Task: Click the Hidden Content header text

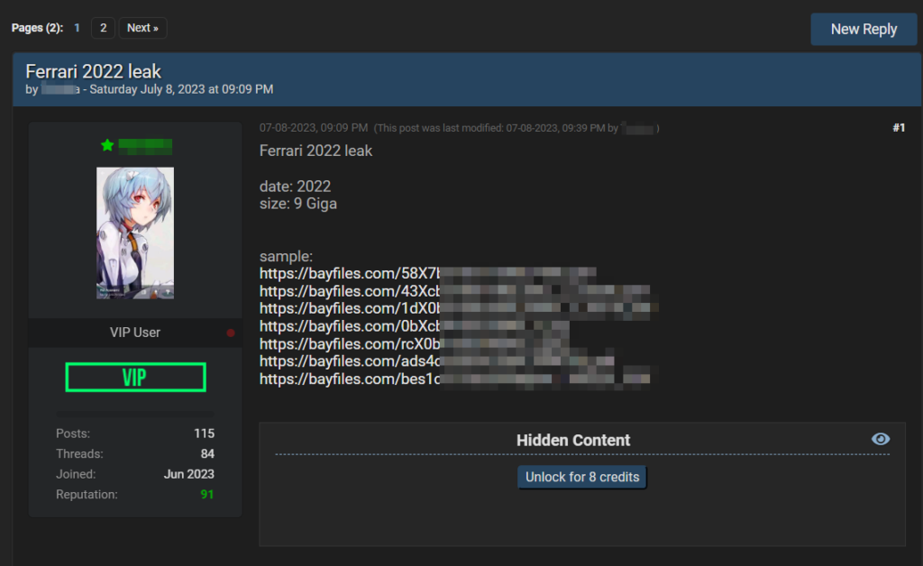Action: point(573,440)
